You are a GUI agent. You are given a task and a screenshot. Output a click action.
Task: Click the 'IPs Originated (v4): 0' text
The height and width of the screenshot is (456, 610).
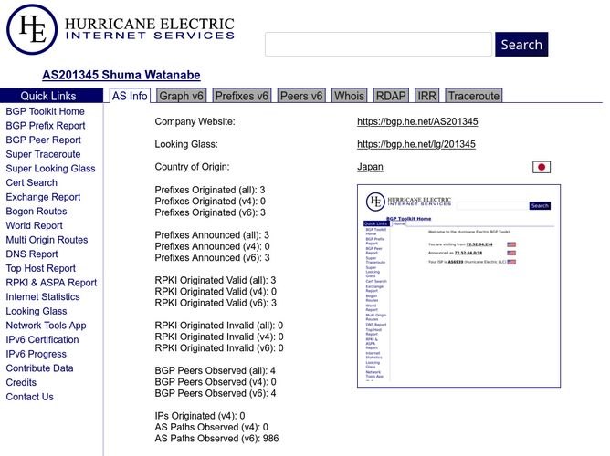200,416
